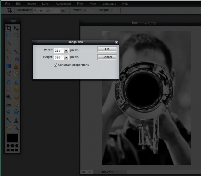
Task: Open the Filter menu
Action: click(x=80, y=3)
